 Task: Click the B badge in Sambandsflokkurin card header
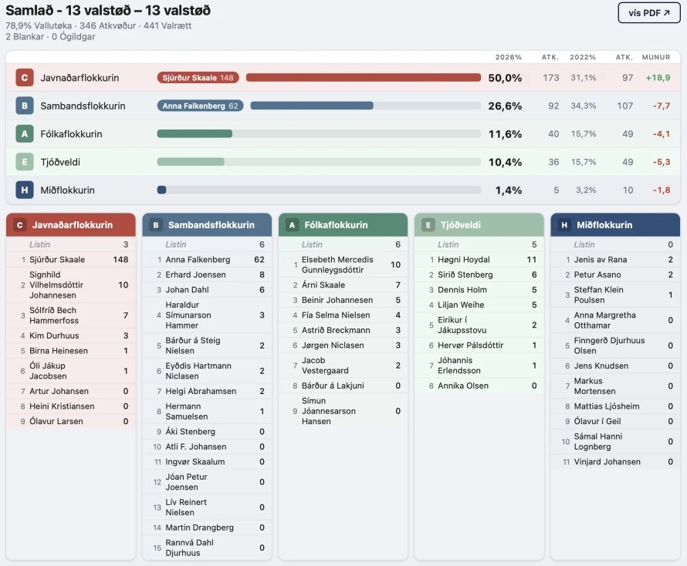(156, 225)
